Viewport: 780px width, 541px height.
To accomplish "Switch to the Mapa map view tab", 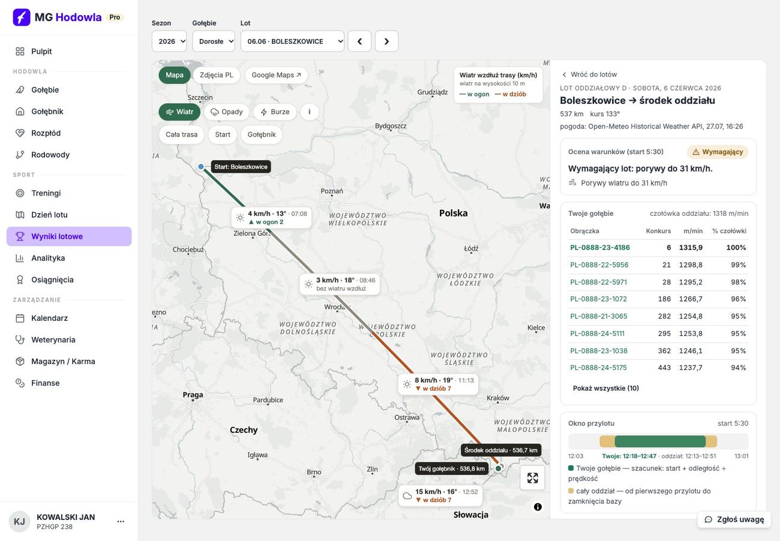I will (x=175, y=75).
